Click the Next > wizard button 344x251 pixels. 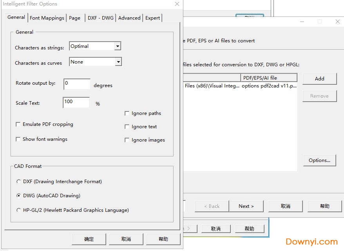[246, 206]
